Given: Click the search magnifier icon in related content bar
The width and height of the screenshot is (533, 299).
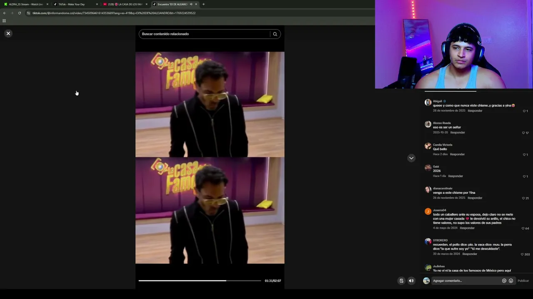Looking at the screenshot, I should (x=275, y=34).
